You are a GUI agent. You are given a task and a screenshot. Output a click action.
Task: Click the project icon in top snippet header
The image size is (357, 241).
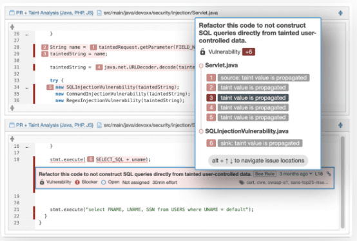[x=12, y=13]
